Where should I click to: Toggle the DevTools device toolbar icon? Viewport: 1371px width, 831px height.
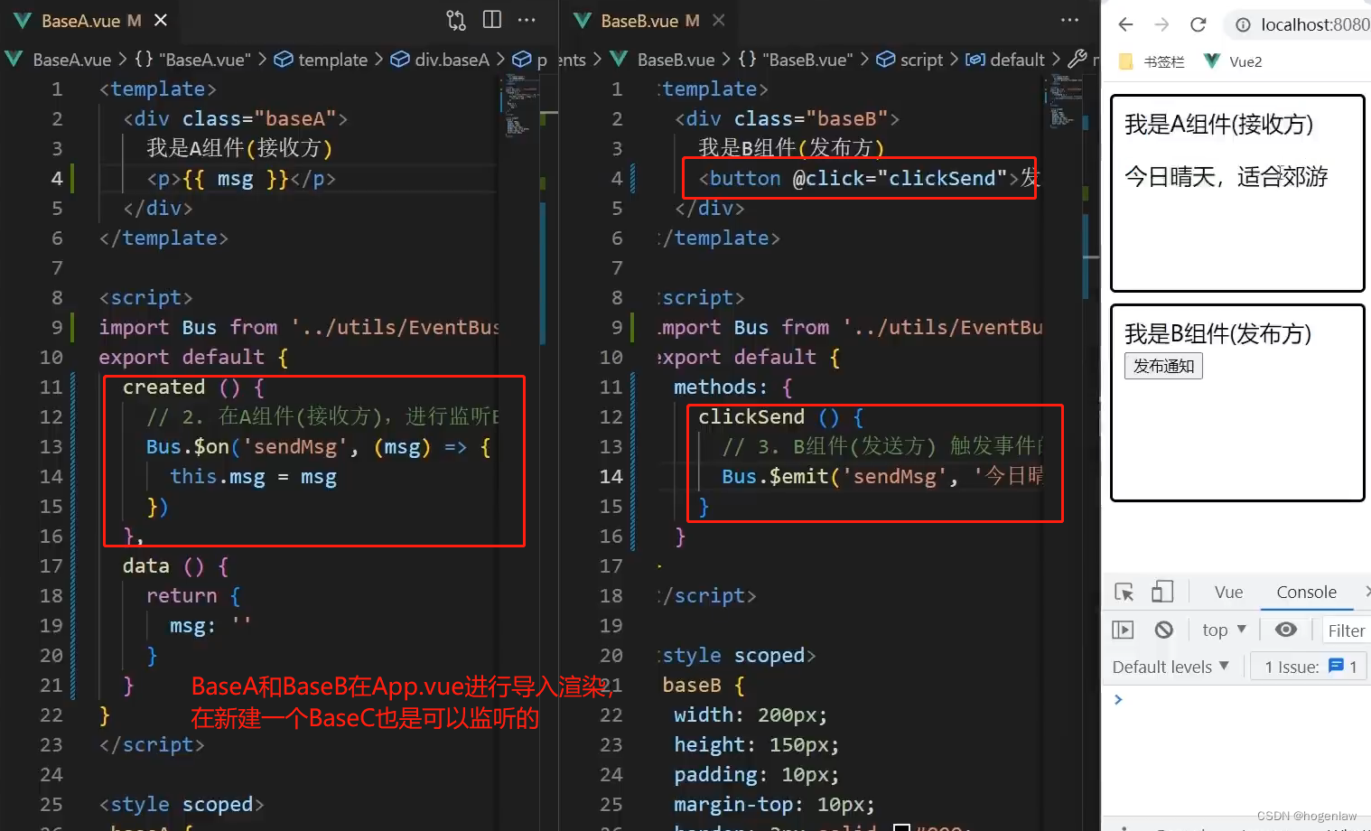(x=1162, y=592)
